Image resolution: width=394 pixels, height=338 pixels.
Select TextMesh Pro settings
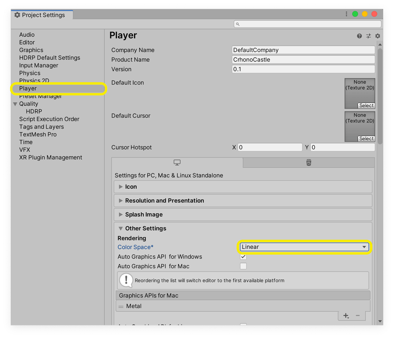tap(38, 134)
